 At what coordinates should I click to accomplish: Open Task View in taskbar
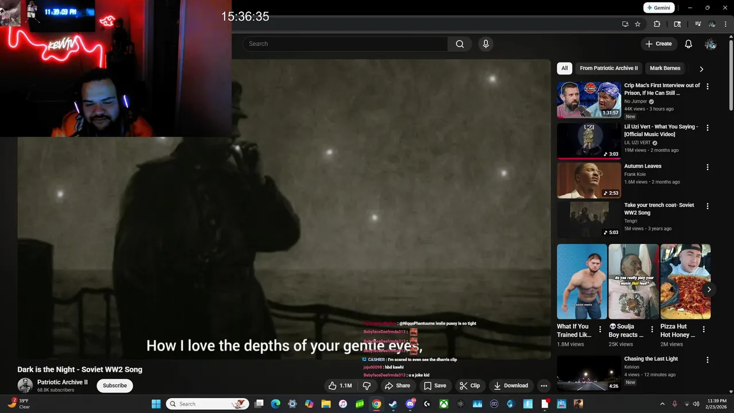coord(259,404)
